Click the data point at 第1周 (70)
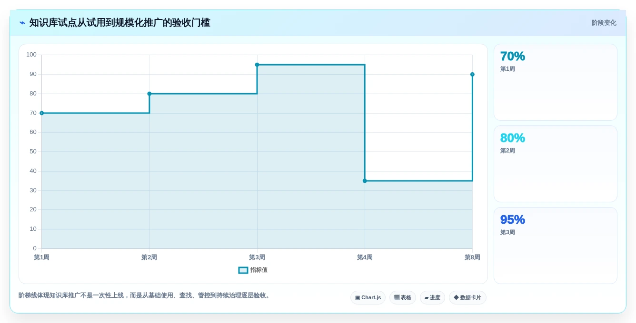 click(x=41, y=113)
